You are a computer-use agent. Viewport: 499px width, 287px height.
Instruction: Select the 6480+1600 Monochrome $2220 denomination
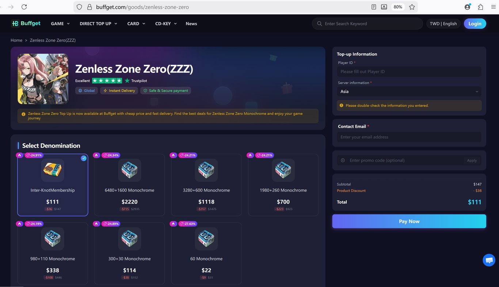pos(130,185)
